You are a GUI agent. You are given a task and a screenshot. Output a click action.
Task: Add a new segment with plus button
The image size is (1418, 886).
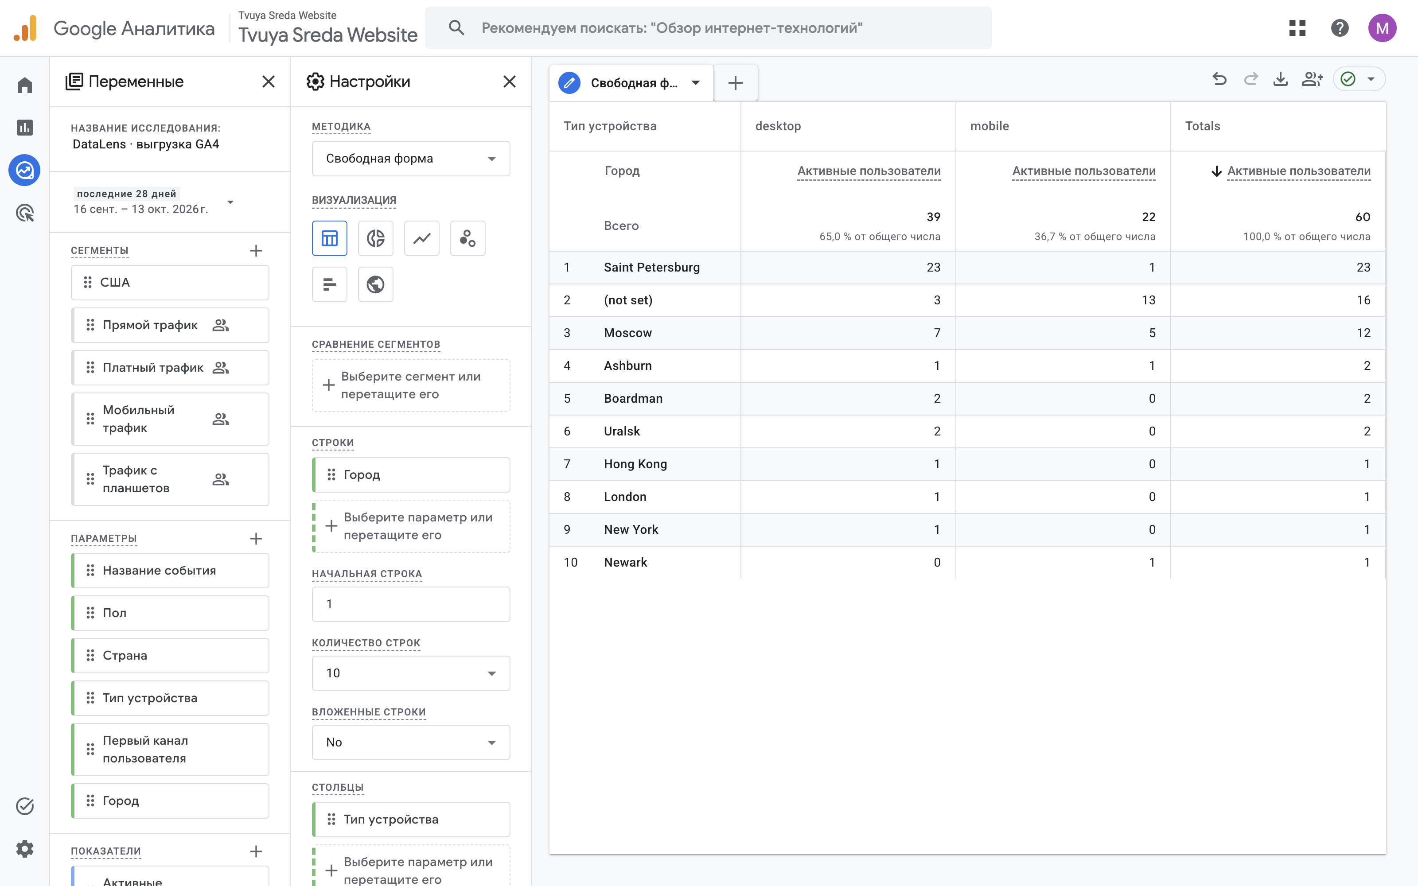[x=256, y=251]
